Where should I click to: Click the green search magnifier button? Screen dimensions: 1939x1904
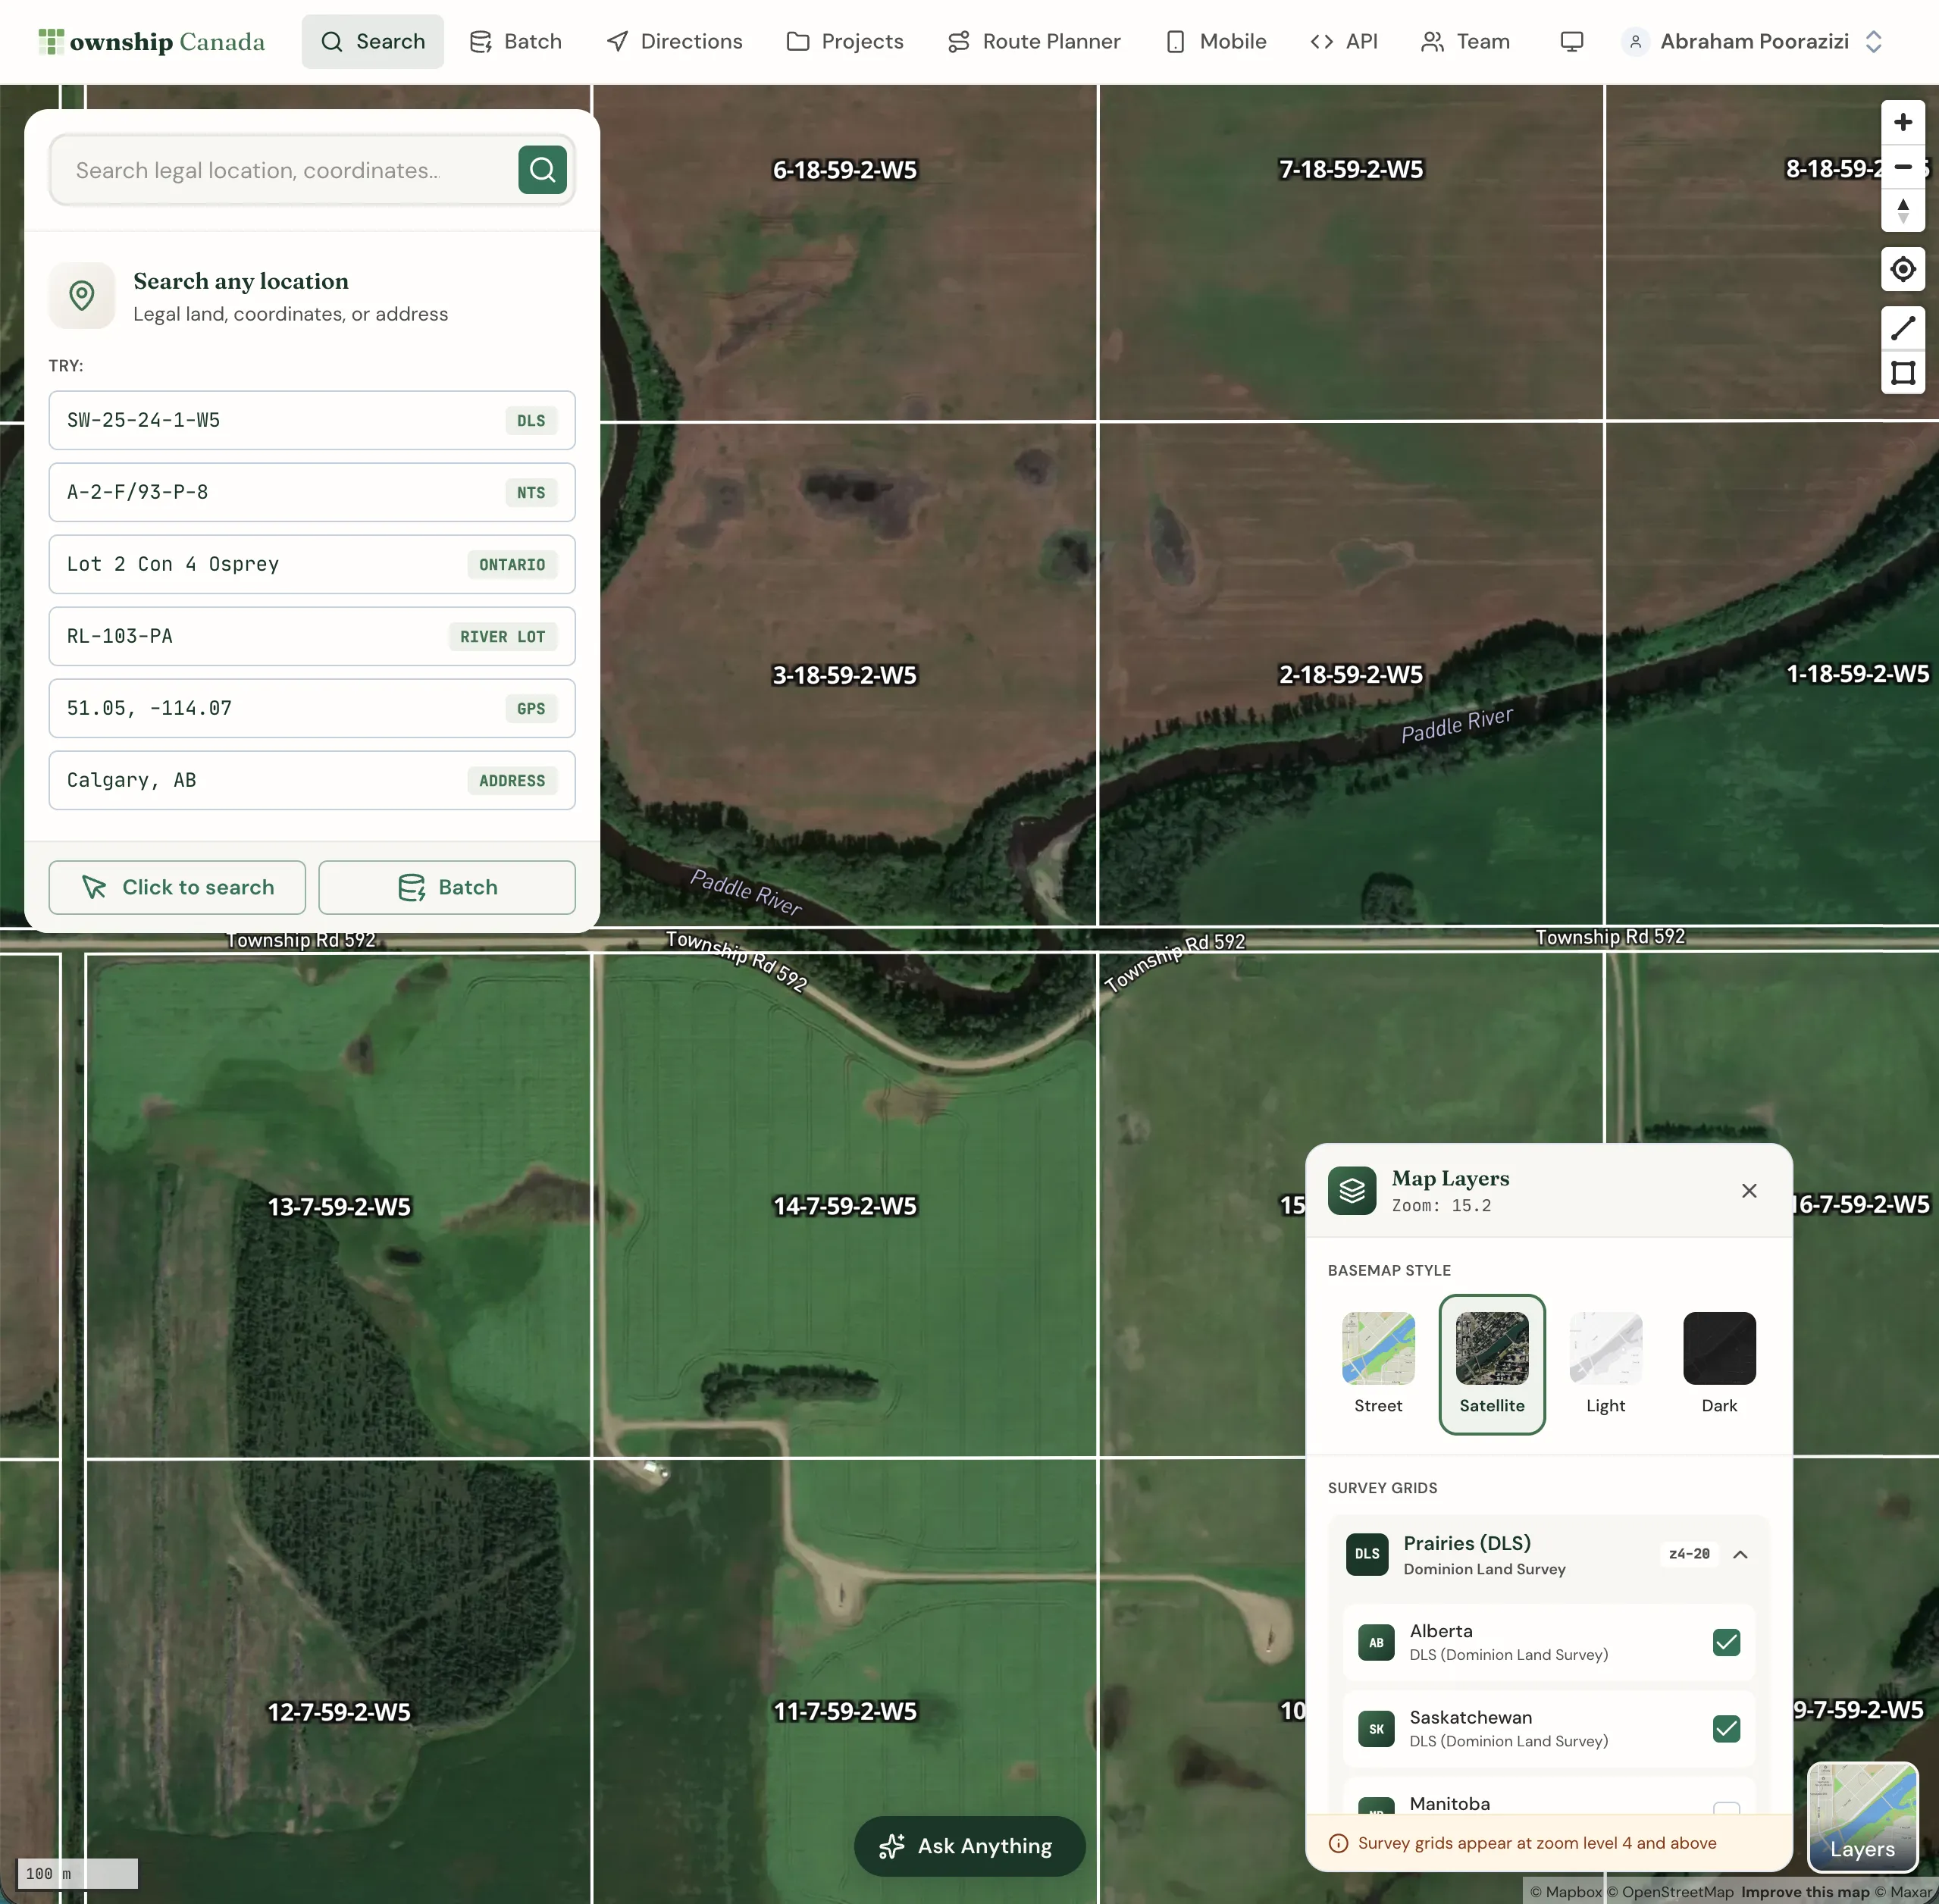click(x=542, y=170)
